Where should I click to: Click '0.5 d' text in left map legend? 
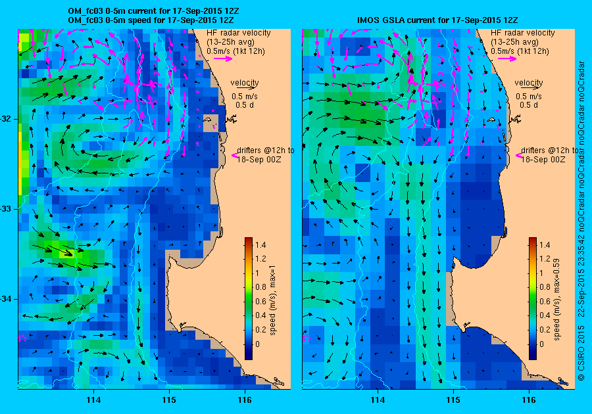pyautogui.click(x=245, y=105)
